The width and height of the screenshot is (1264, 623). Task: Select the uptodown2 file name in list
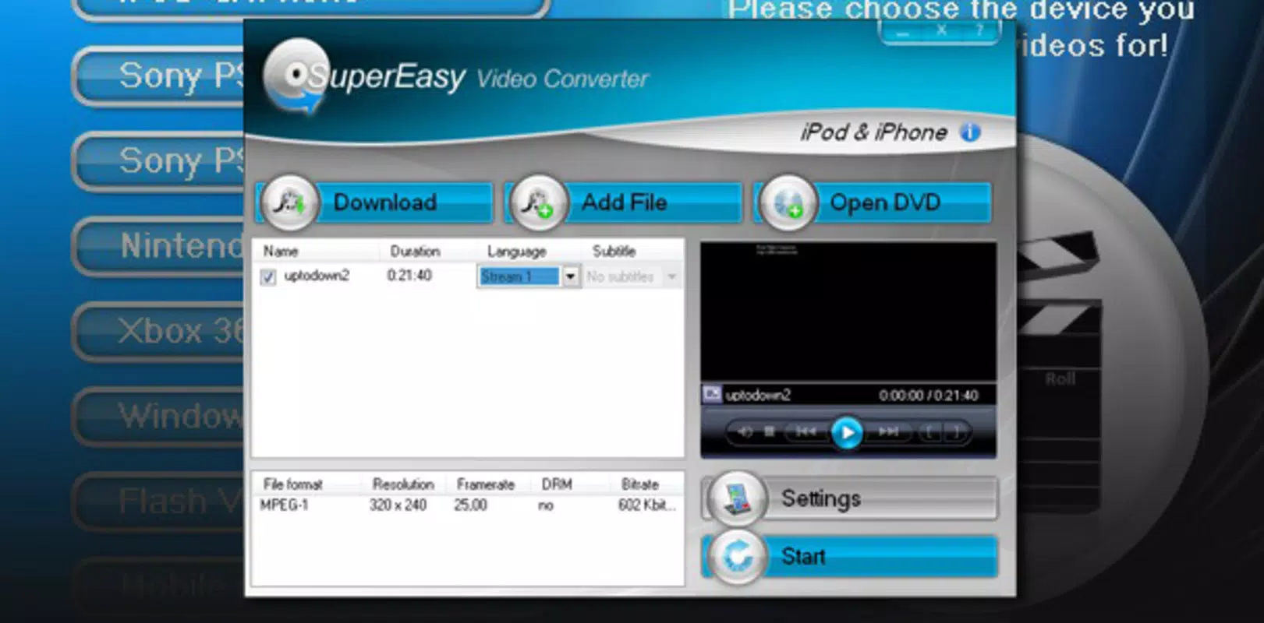317,276
